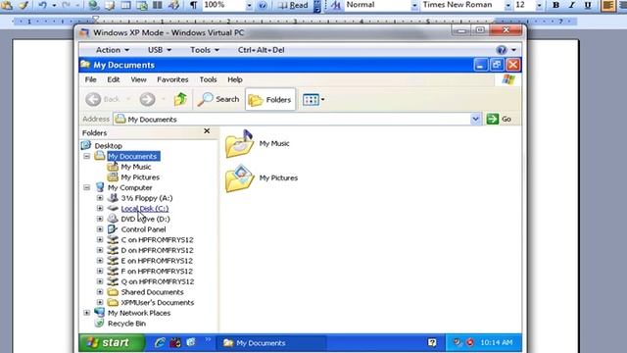
Task: Select XPMUser's Documents folder
Action: coord(158,303)
